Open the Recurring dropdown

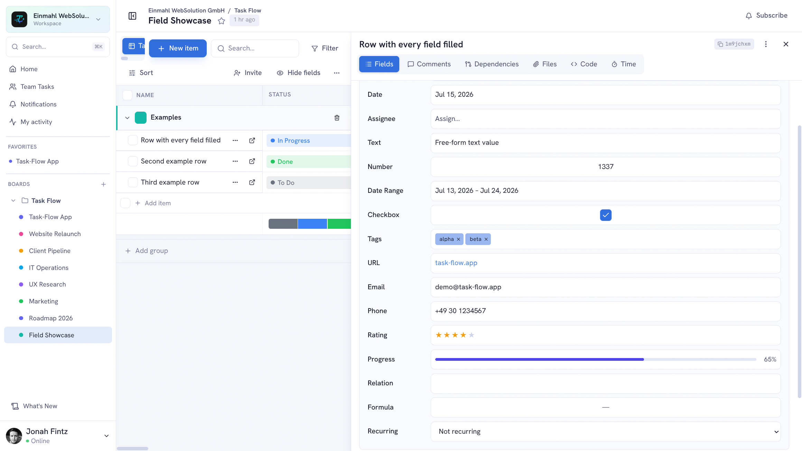[x=606, y=432]
